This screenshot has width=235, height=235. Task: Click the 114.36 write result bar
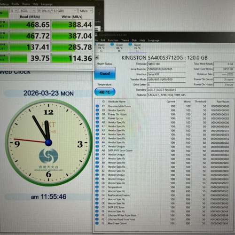coord(72,58)
